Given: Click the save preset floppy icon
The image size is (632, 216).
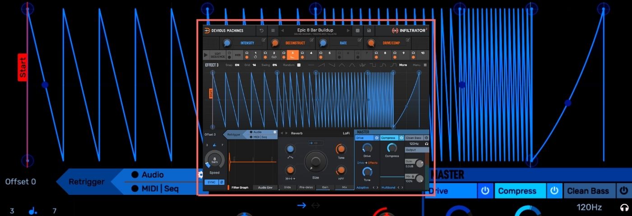Looking at the screenshot, I should pyautogui.click(x=369, y=31).
